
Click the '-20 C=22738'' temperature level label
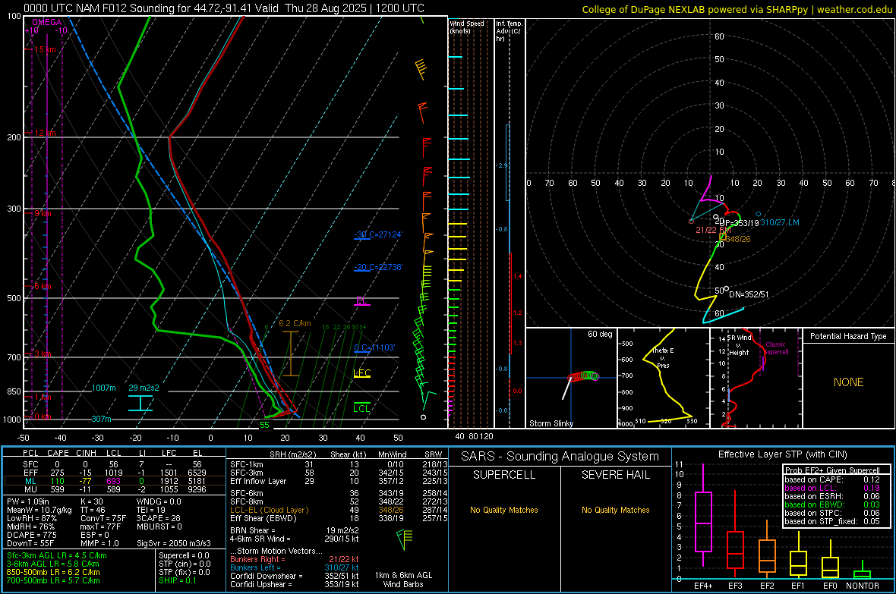point(378,267)
